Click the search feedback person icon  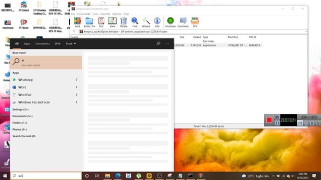[x=158, y=43]
